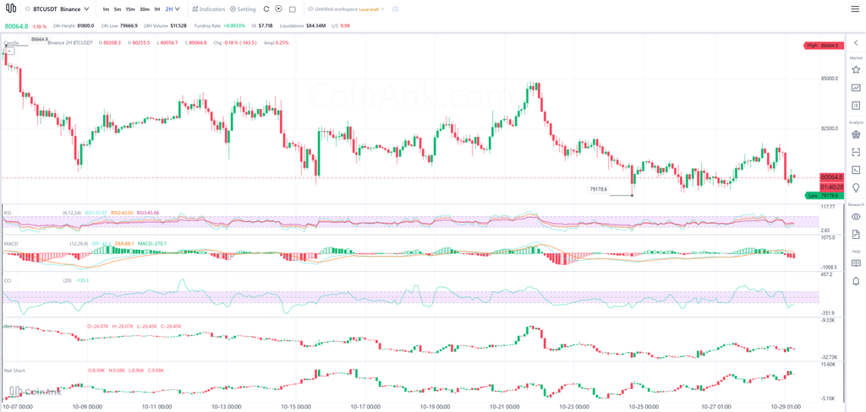866x412 pixels.
Task: Open the Indicators panel
Action: (x=209, y=9)
